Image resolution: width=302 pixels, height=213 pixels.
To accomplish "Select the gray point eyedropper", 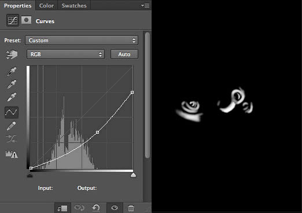I will click(12, 84).
